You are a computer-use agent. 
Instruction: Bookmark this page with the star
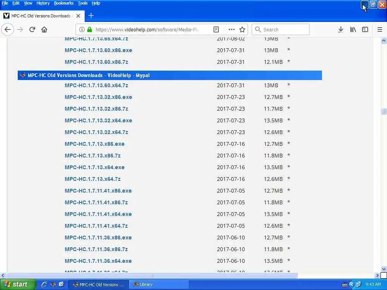(242, 29)
